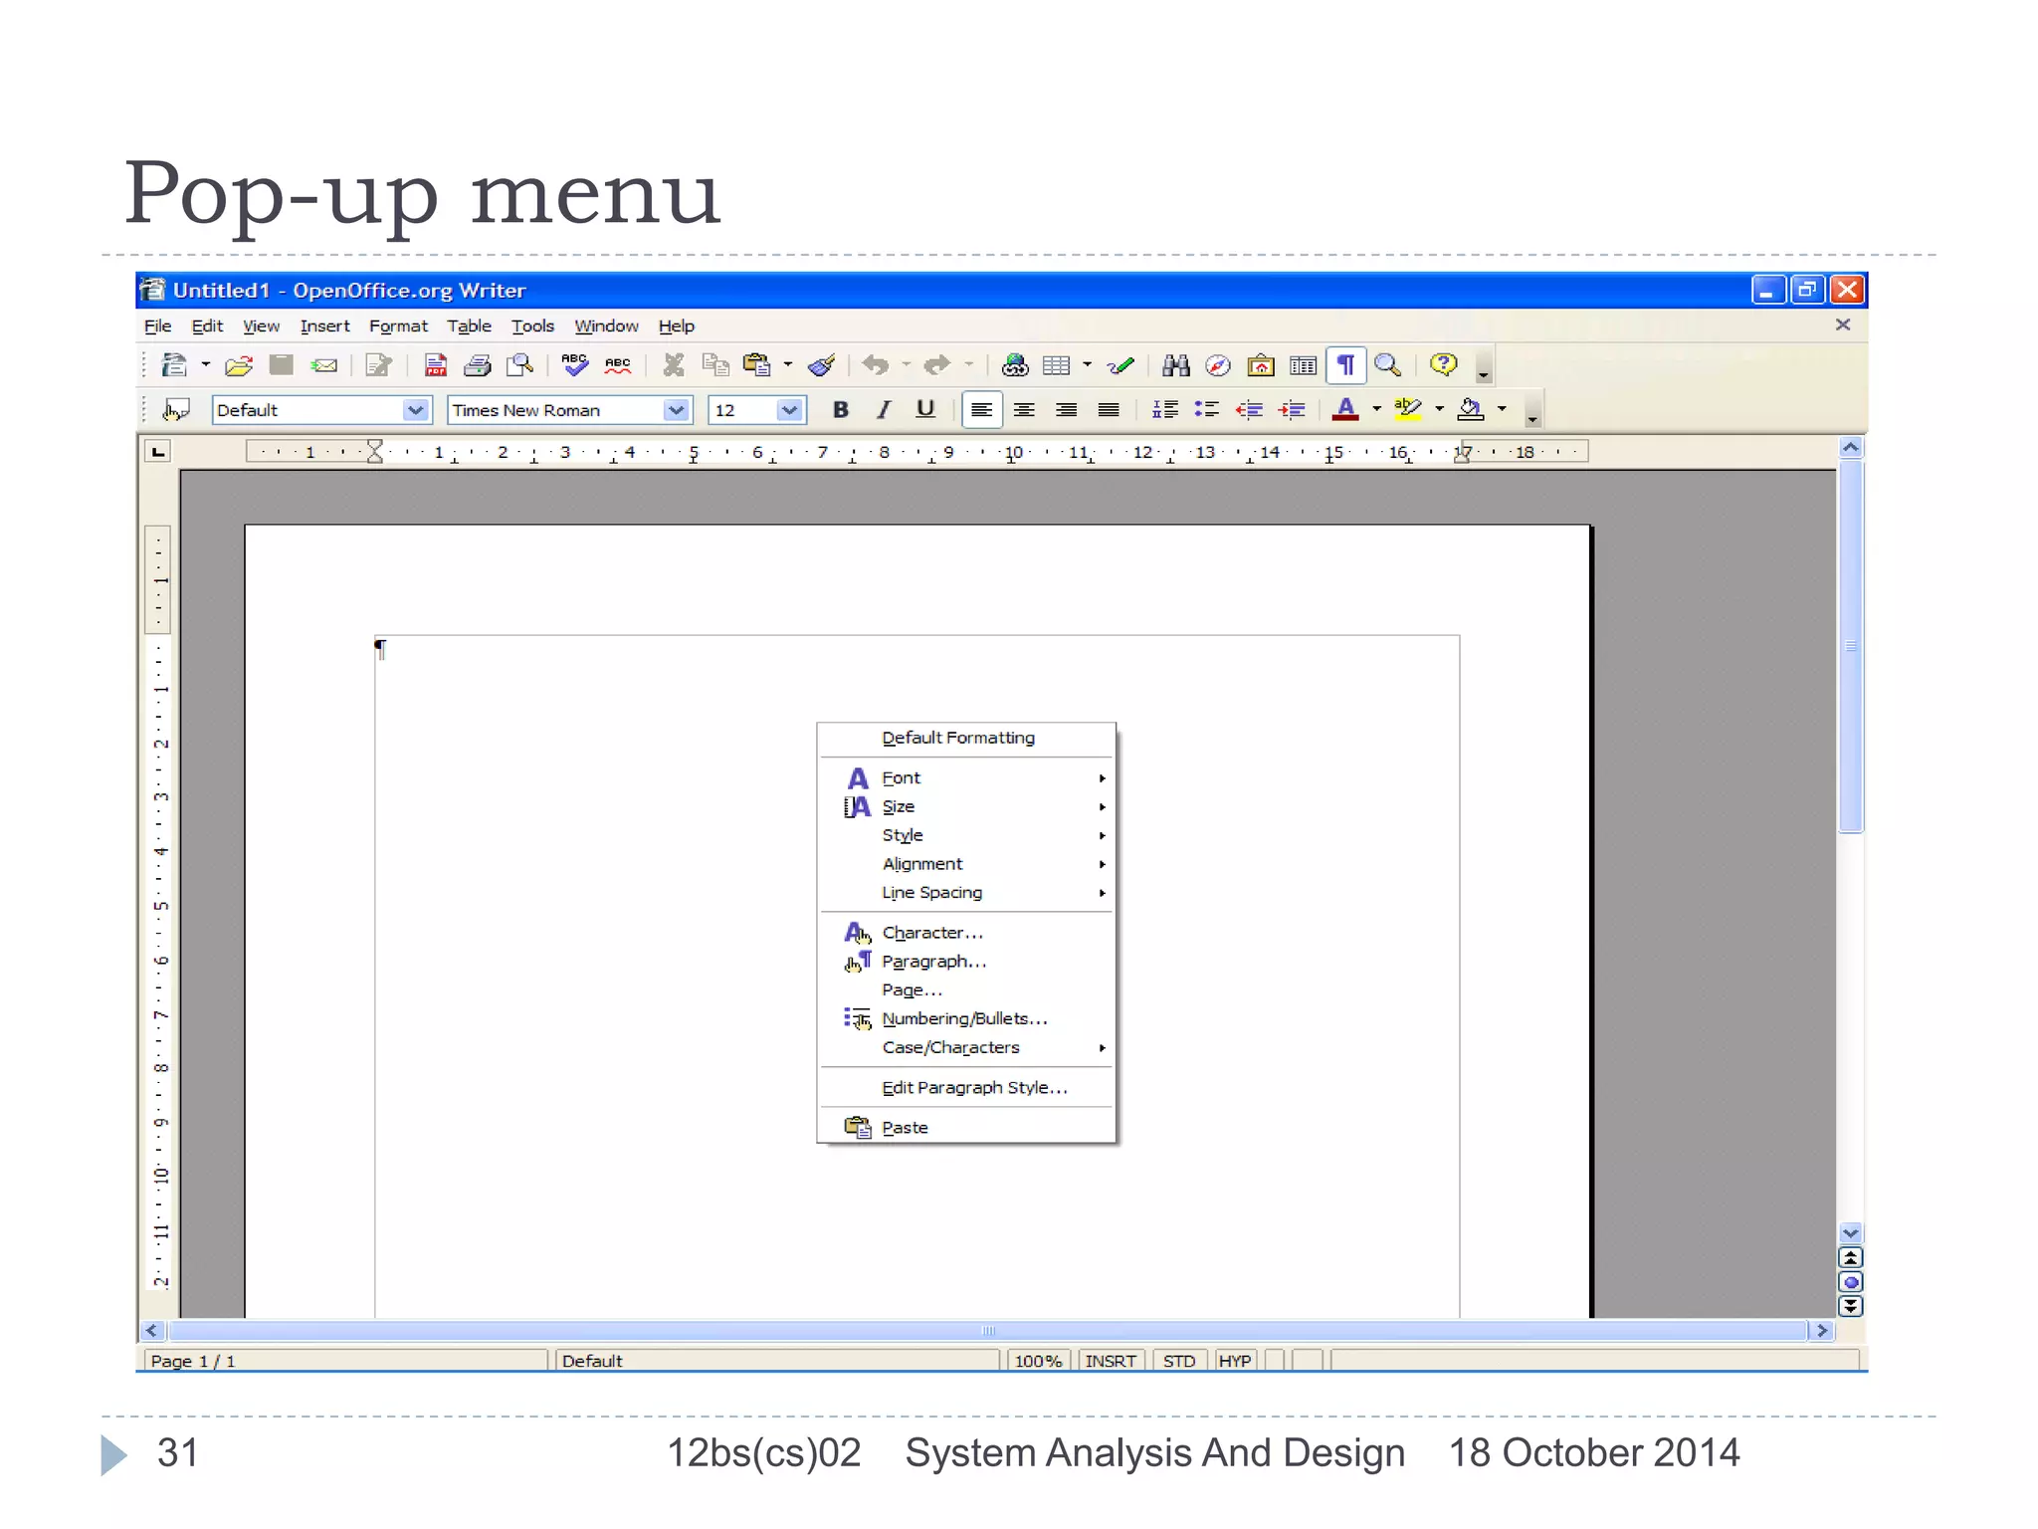
Task: Click the Save document icon
Action: pyautogui.click(x=282, y=365)
